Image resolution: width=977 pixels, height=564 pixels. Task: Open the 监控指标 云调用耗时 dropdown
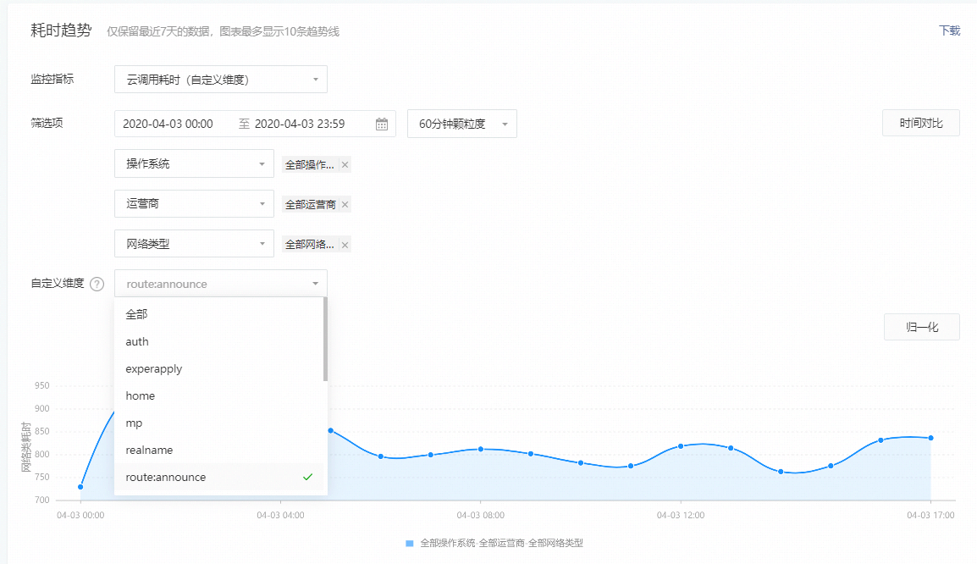pyautogui.click(x=221, y=79)
